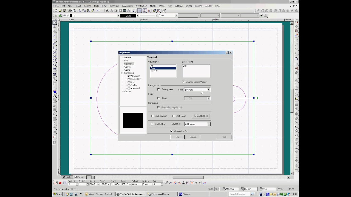
Task: Toggle layer 0 checkbox in Layer Name list
Action: pyautogui.click(x=184, y=66)
